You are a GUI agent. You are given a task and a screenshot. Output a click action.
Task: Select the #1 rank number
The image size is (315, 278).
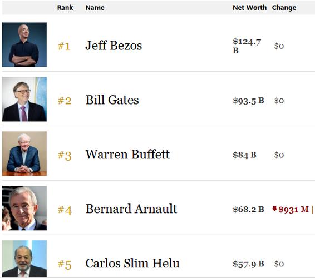coord(64,46)
